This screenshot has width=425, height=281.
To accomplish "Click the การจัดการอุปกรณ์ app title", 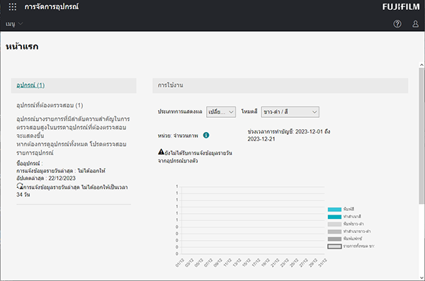I will 52,7.
